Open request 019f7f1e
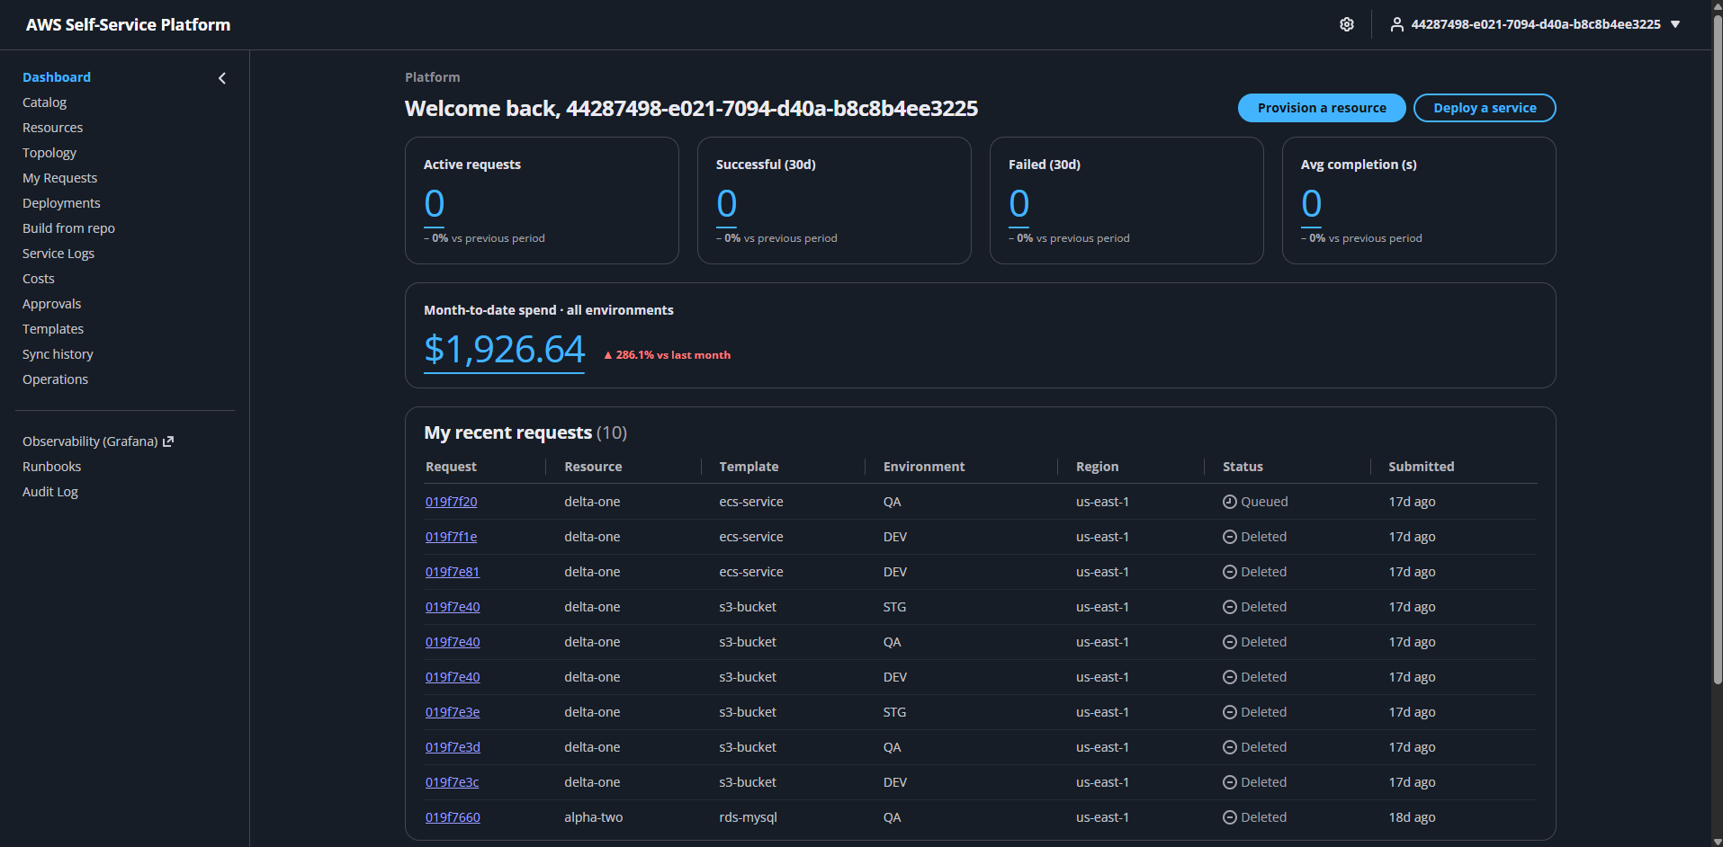The image size is (1723, 847). pyautogui.click(x=452, y=537)
